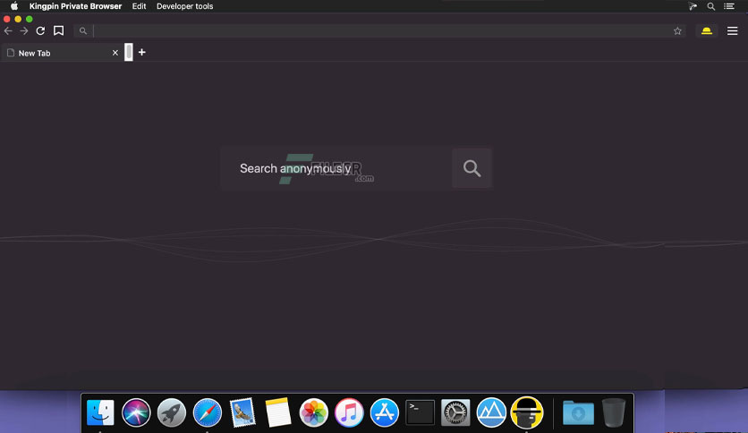Click the menu bar status icon left of Spotlight

tap(693, 6)
